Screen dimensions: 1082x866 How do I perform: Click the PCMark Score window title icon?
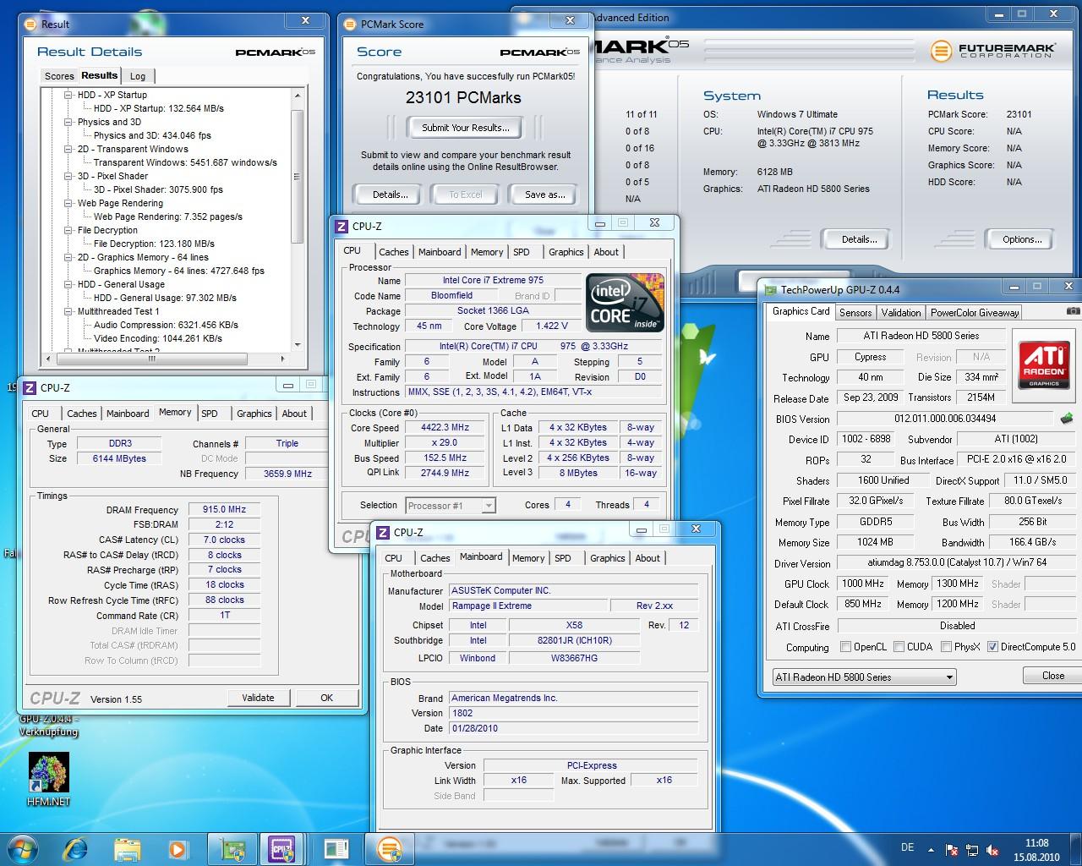point(350,25)
